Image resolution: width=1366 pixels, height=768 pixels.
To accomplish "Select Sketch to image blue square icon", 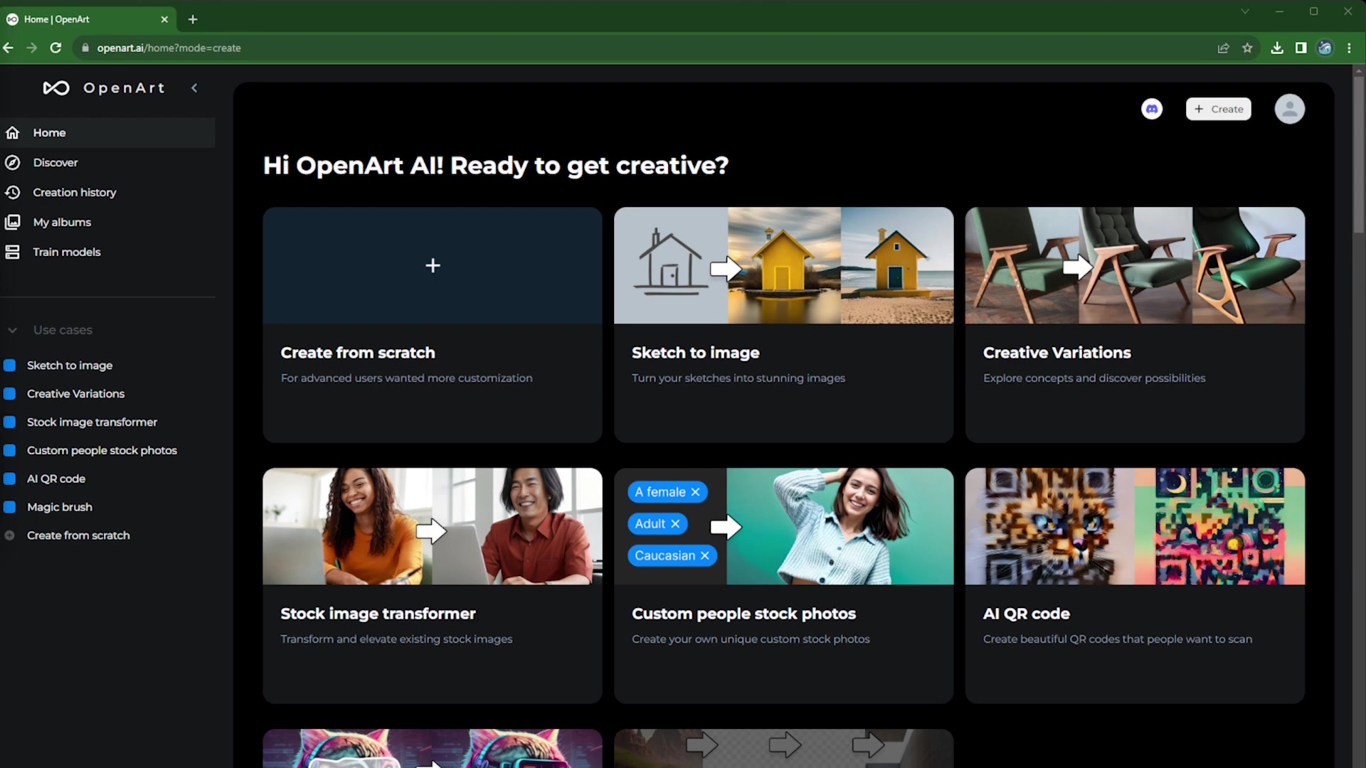I will 10,366.
